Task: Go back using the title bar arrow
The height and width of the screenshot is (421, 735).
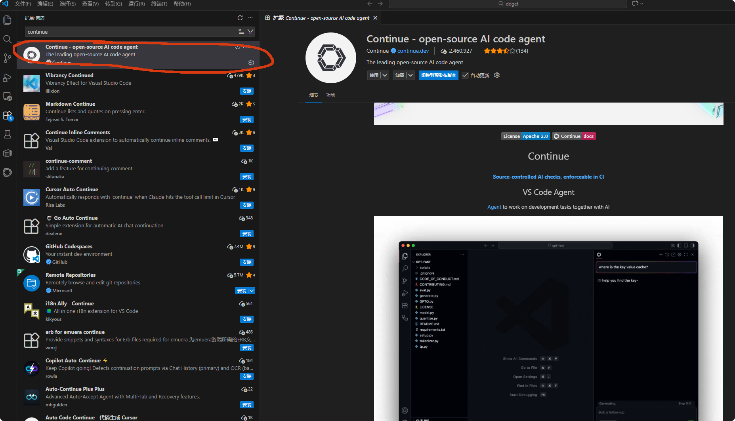Action: (370, 4)
